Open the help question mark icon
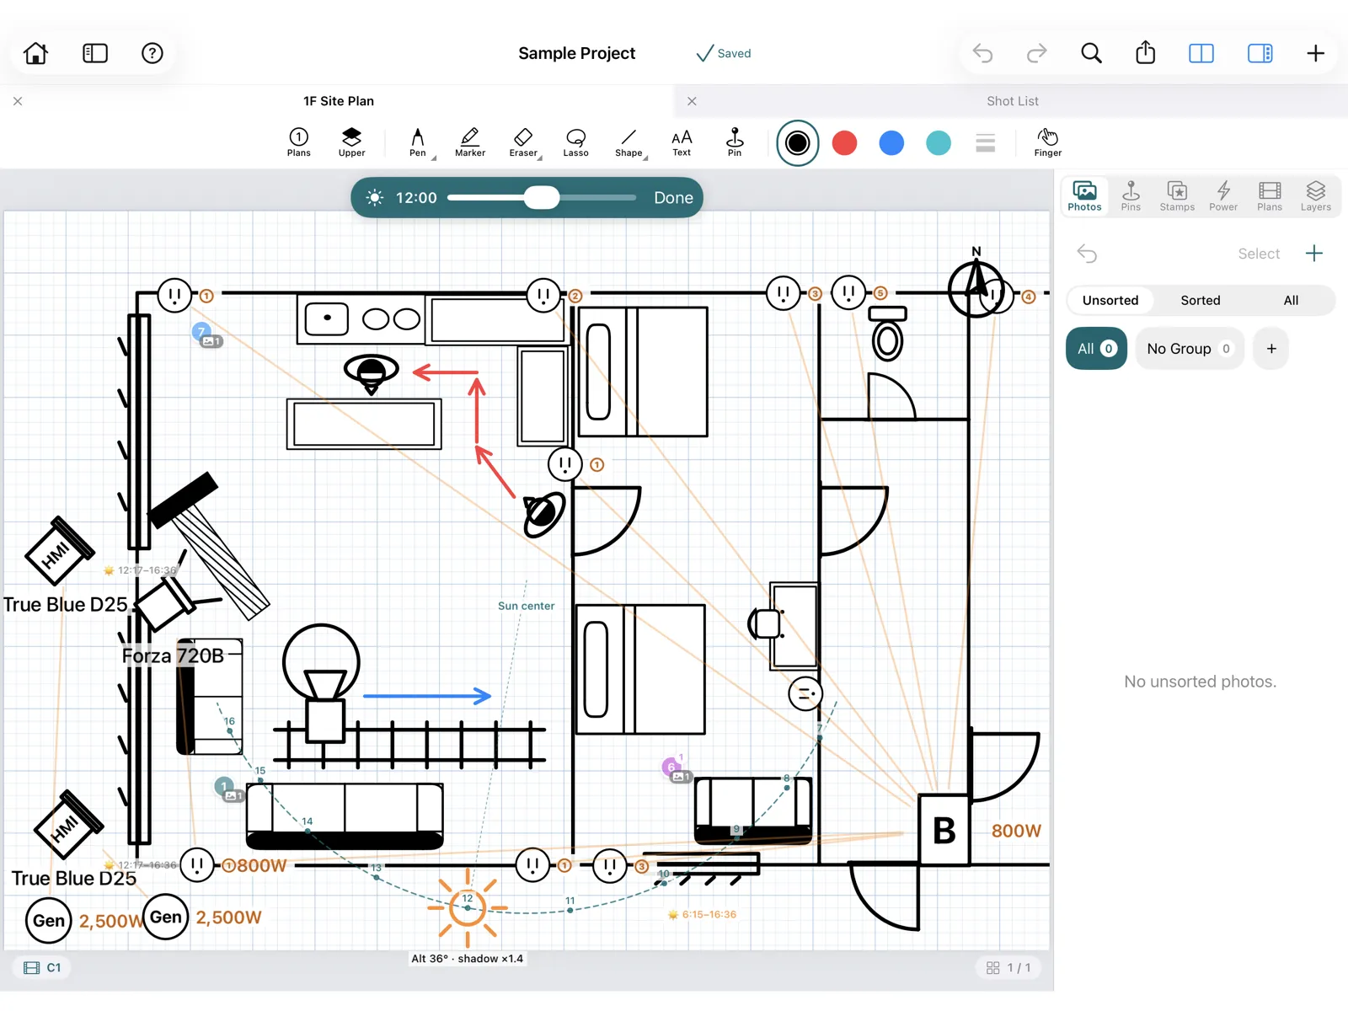The height and width of the screenshot is (1011, 1348). click(152, 53)
